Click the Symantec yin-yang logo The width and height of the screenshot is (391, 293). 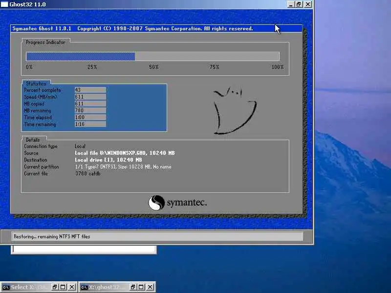coord(156,203)
